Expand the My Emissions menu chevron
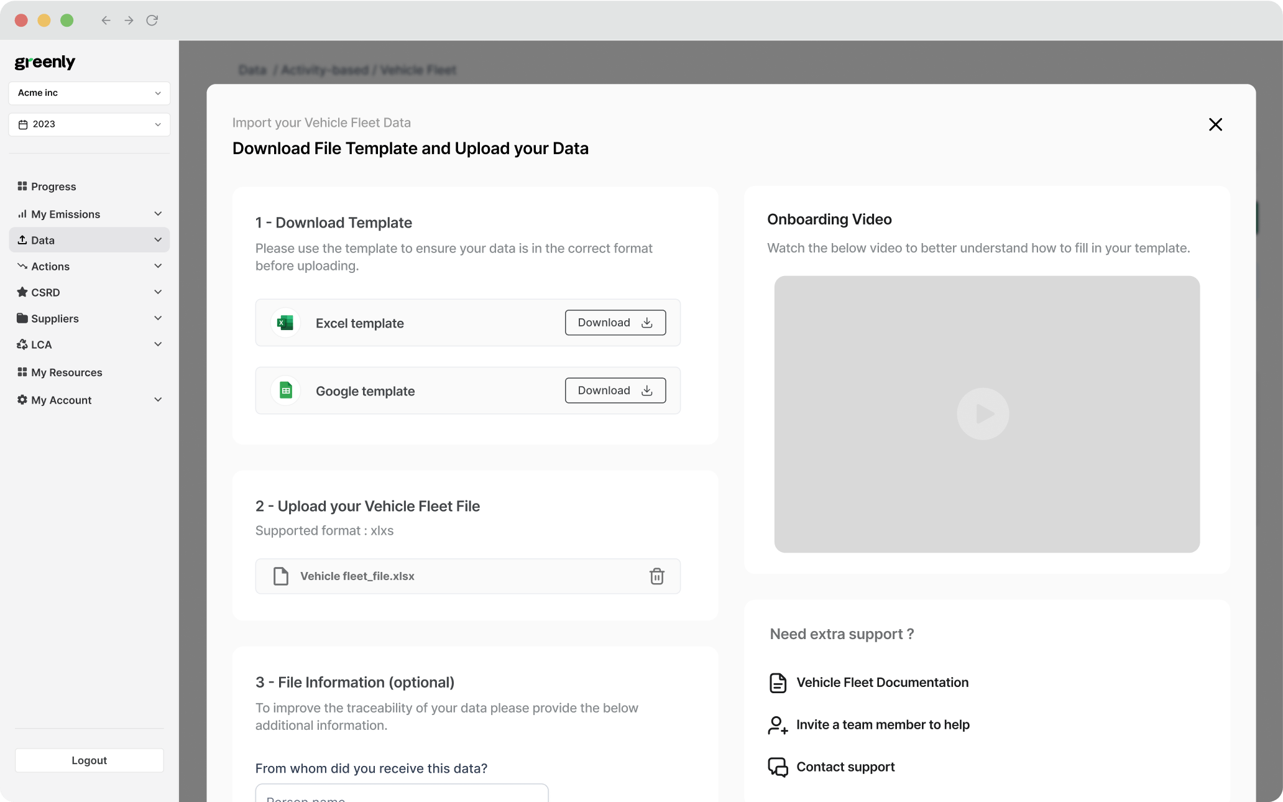 [158, 214]
